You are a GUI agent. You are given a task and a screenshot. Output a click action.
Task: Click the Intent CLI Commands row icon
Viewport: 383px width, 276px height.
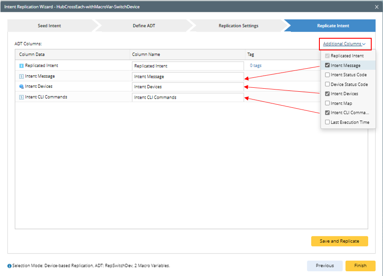[x=21, y=97]
